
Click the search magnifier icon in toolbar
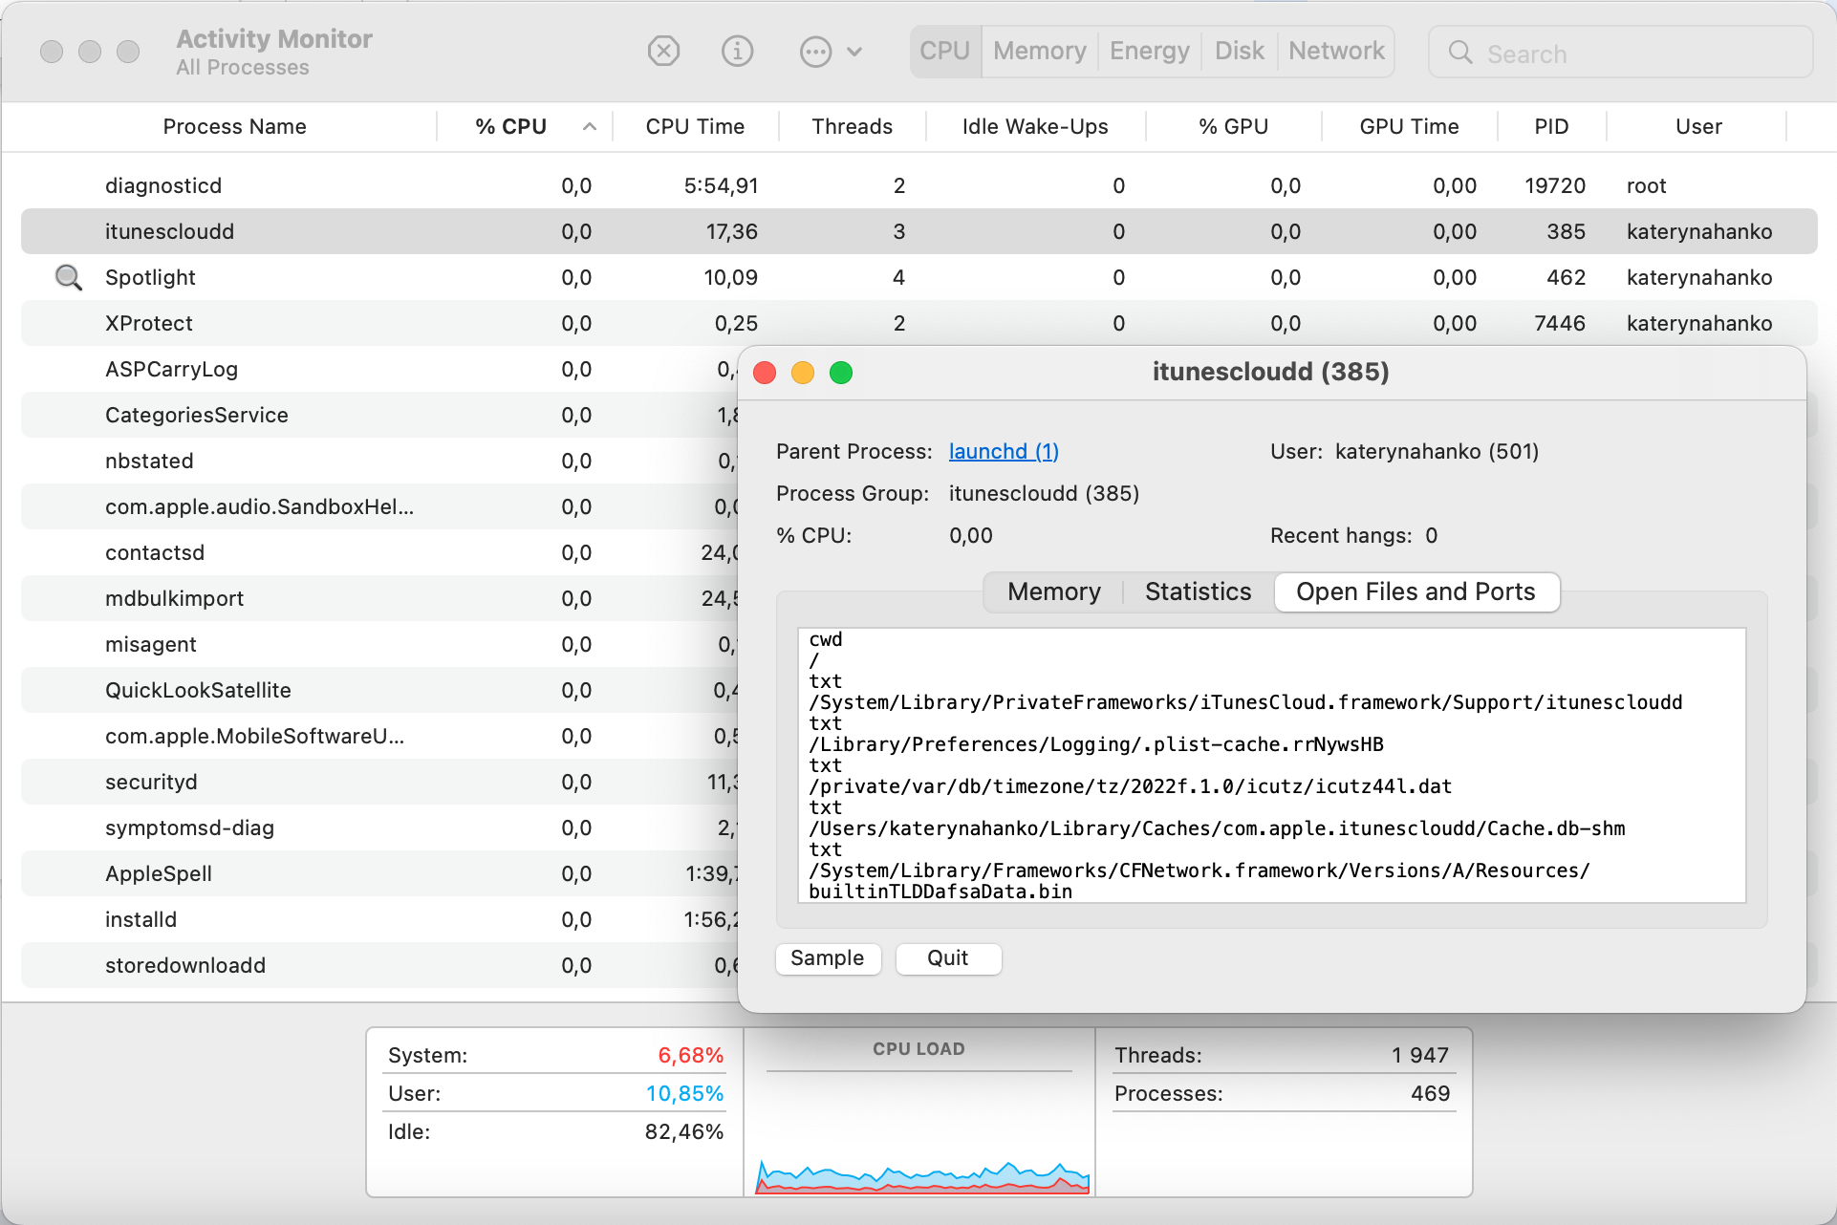tap(1460, 53)
